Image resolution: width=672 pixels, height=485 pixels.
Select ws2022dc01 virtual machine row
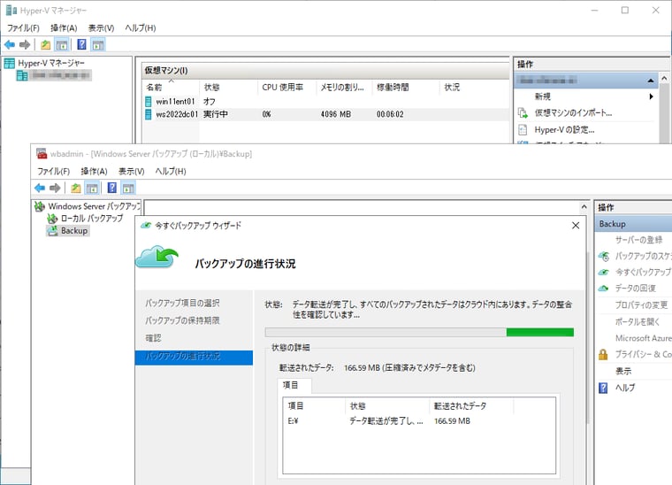pos(325,114)
